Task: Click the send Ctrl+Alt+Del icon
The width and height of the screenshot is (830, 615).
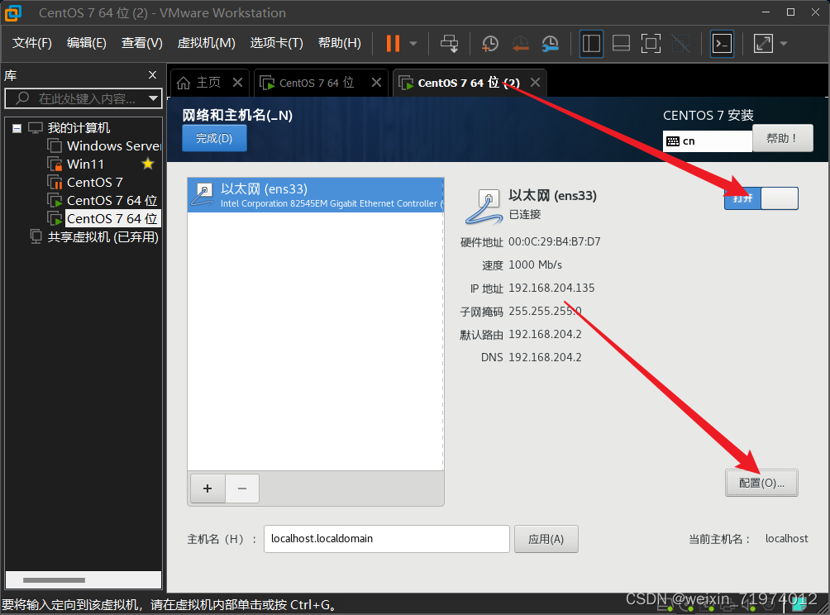Action: [450, 44]
